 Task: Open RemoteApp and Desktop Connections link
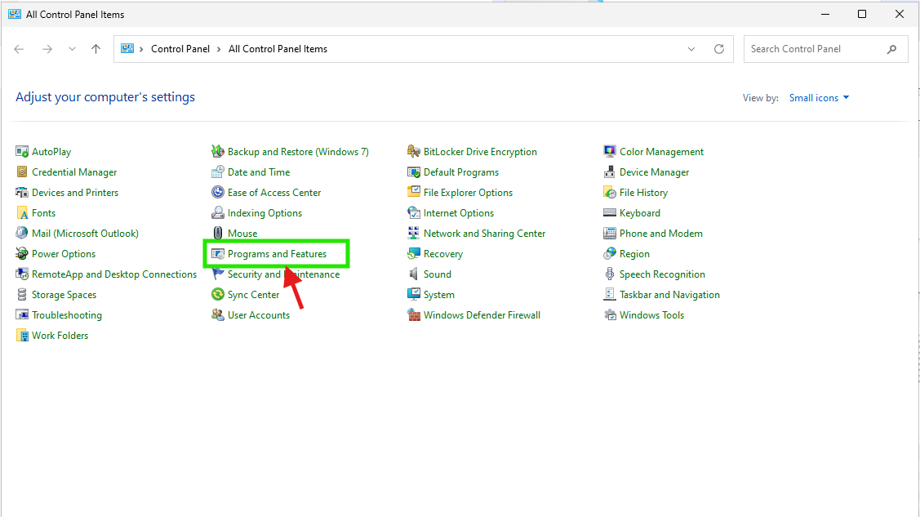click(x=114, y=274)
